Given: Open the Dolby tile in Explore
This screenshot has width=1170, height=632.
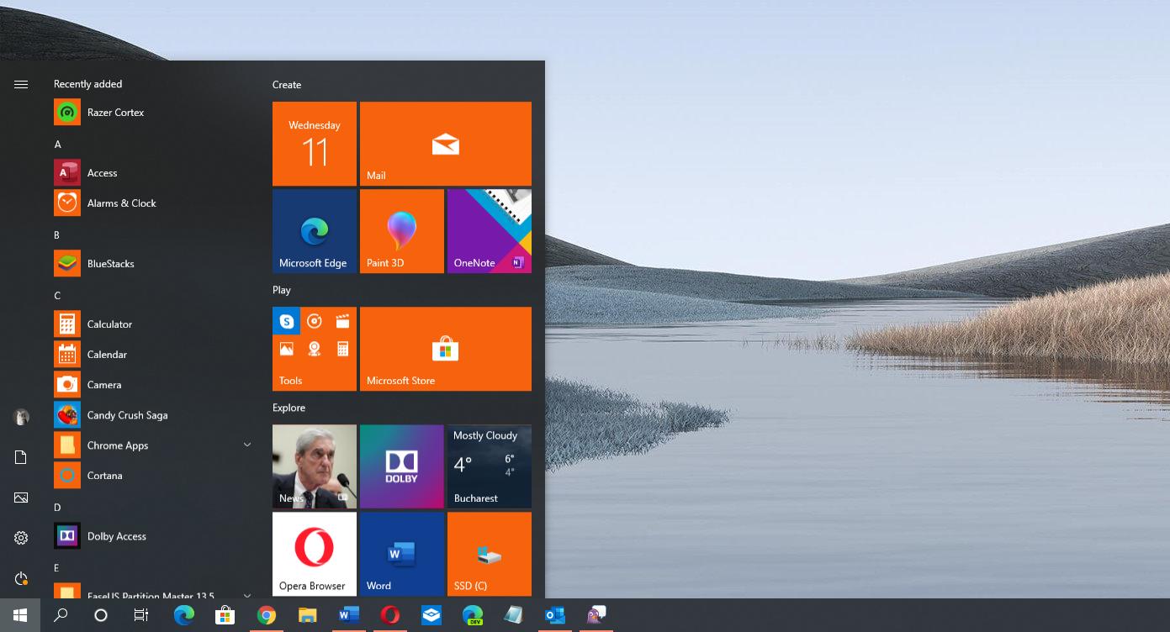Looking at the screenshot, I should point(402,466).
